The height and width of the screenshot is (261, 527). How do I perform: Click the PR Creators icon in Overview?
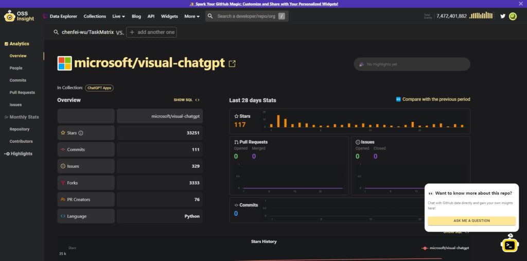pyautogui.click(x=63, y=199)
